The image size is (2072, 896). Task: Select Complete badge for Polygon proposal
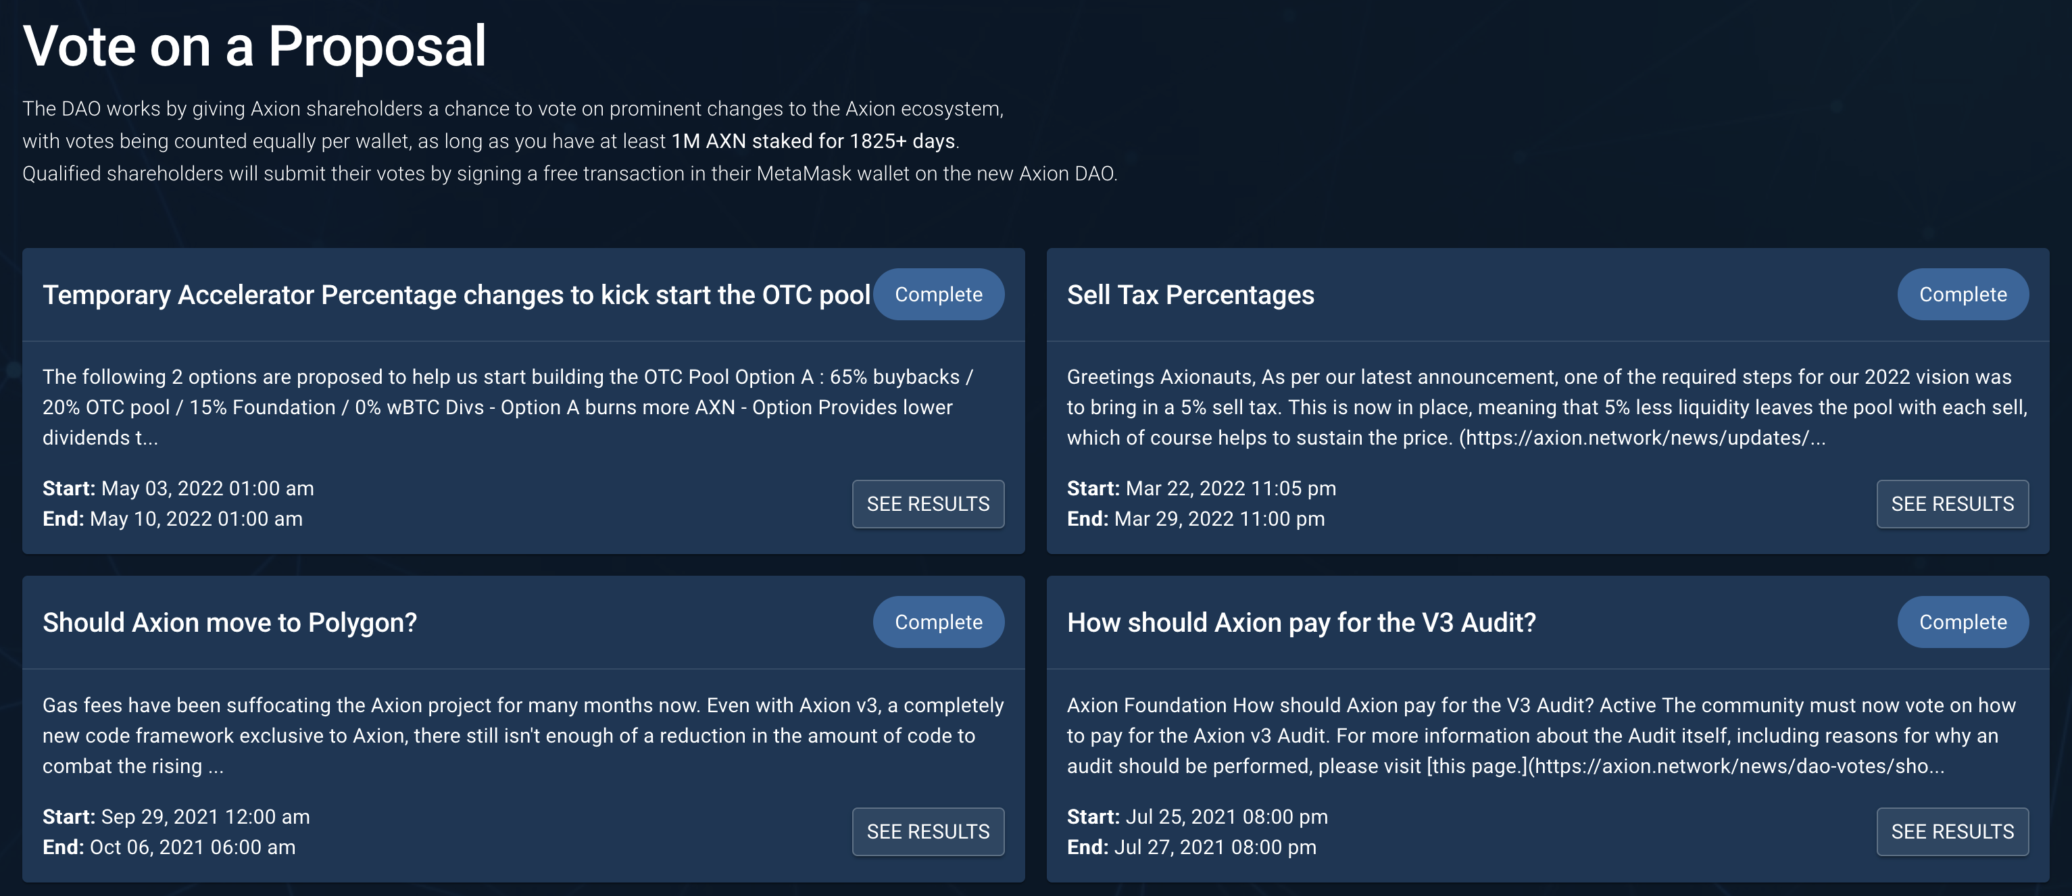(938, 622)
